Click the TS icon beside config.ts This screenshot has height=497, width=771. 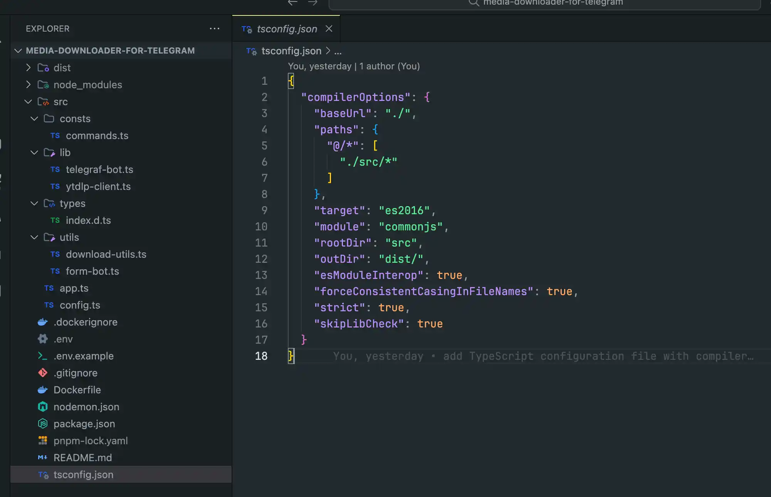tap(49, 305)
